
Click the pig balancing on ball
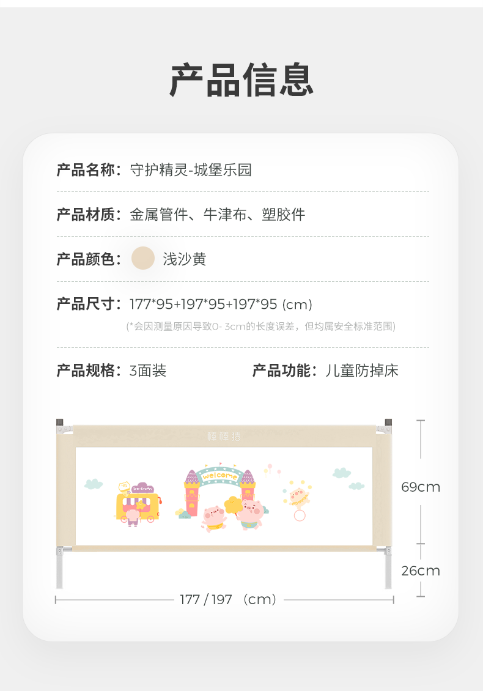pyautogui.click(x=298, y=501)
